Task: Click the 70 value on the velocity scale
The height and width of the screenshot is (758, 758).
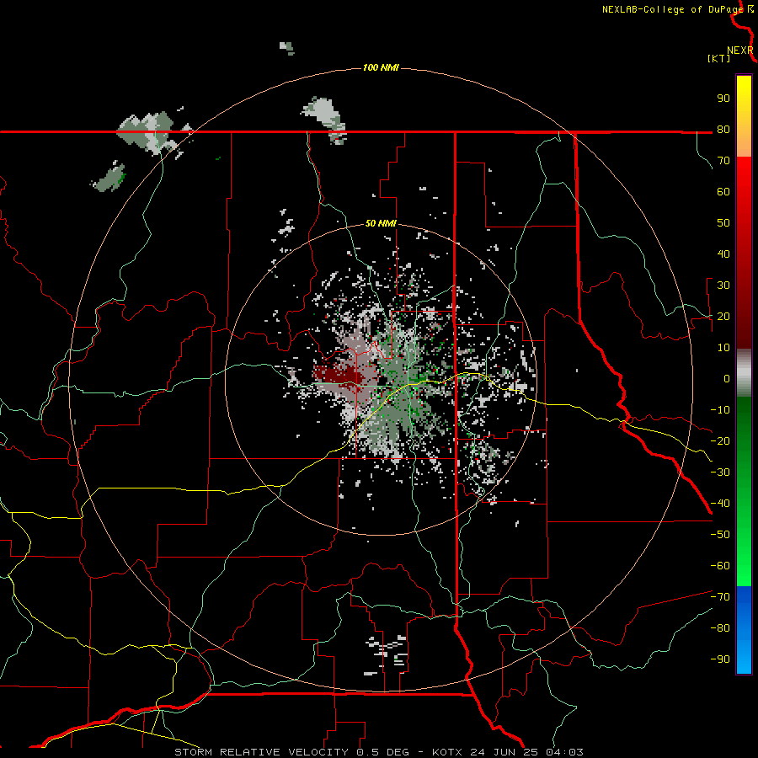Action: 723,161
